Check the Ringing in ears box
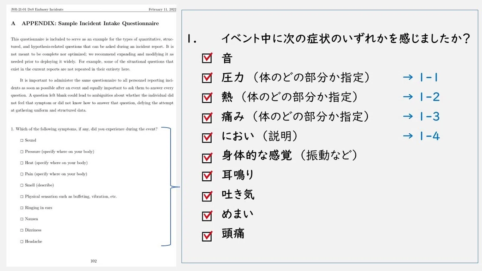Screen dimensions: 482x271 click(x=22, y=208)
